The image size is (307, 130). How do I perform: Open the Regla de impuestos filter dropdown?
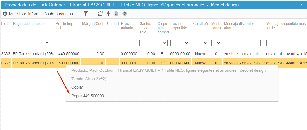point(31,43)
